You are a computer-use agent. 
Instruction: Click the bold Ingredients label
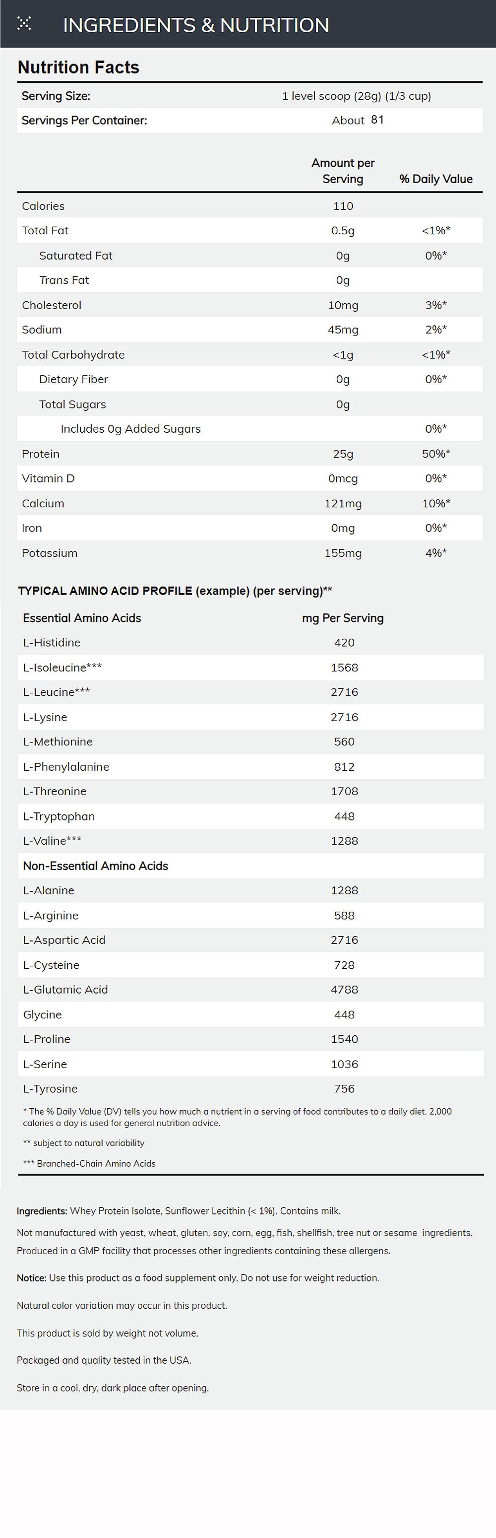pyautogui.click(x=42, y=1211)
